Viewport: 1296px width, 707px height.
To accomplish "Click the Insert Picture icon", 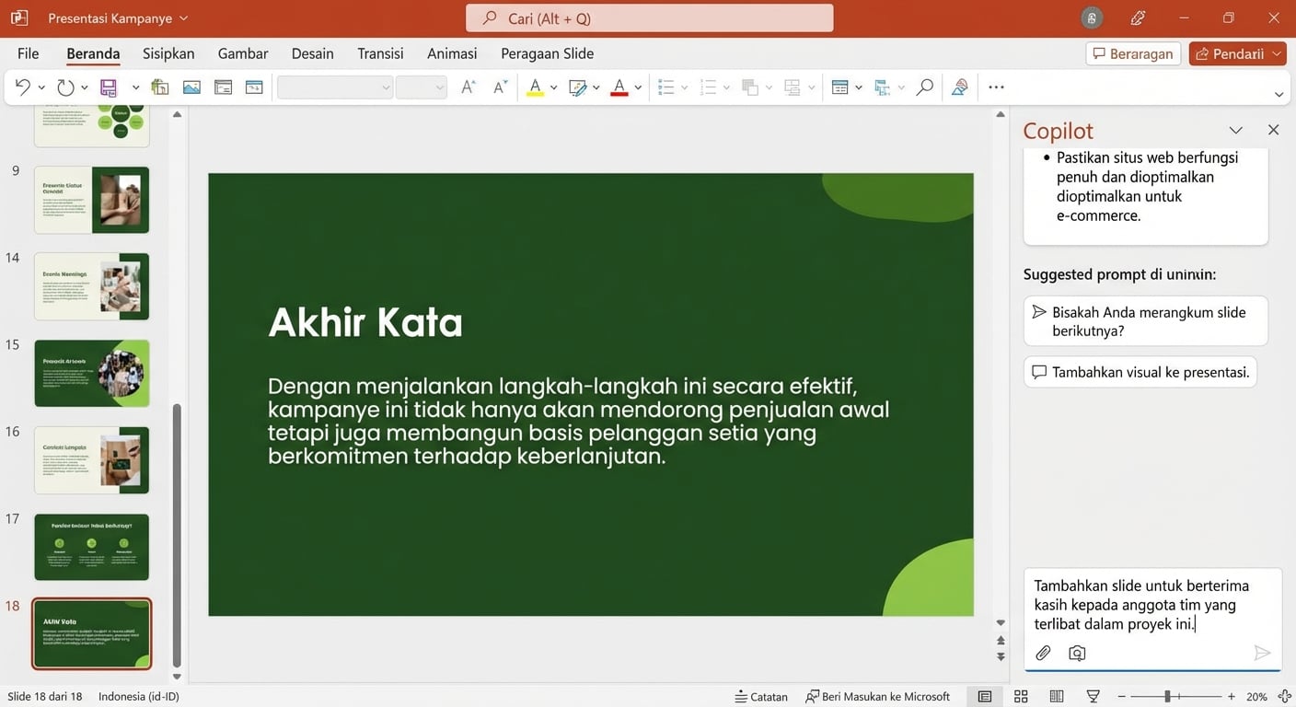I will coord(191,87).
